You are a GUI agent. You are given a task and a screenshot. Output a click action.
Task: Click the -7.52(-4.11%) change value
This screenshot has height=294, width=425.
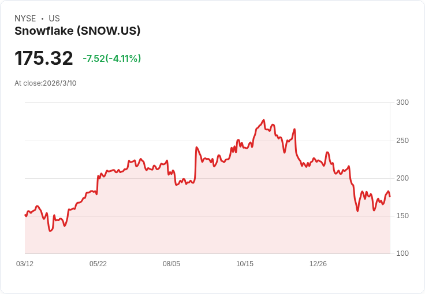coord(112,58)
